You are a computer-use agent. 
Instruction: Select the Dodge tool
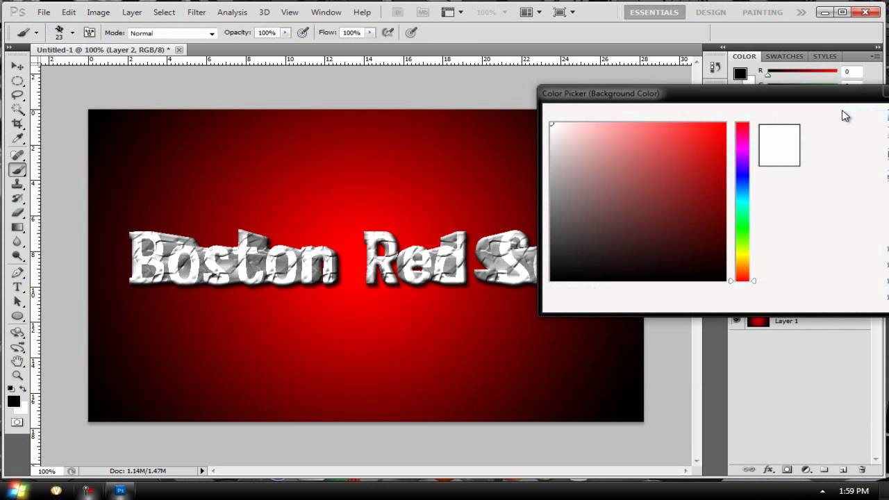coord(17,257)
